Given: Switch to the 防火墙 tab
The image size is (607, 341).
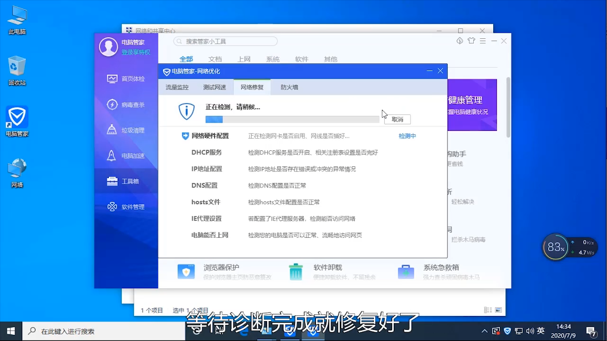Looking at the screenshot, I should (x=289, y=88).
